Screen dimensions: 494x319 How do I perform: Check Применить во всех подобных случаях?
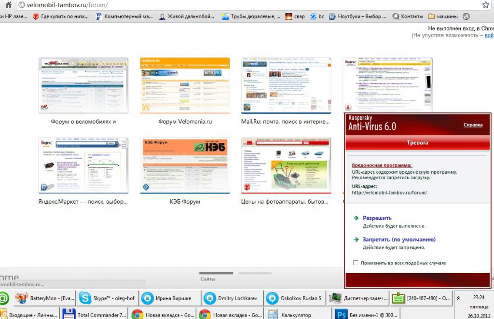[356, 263]
